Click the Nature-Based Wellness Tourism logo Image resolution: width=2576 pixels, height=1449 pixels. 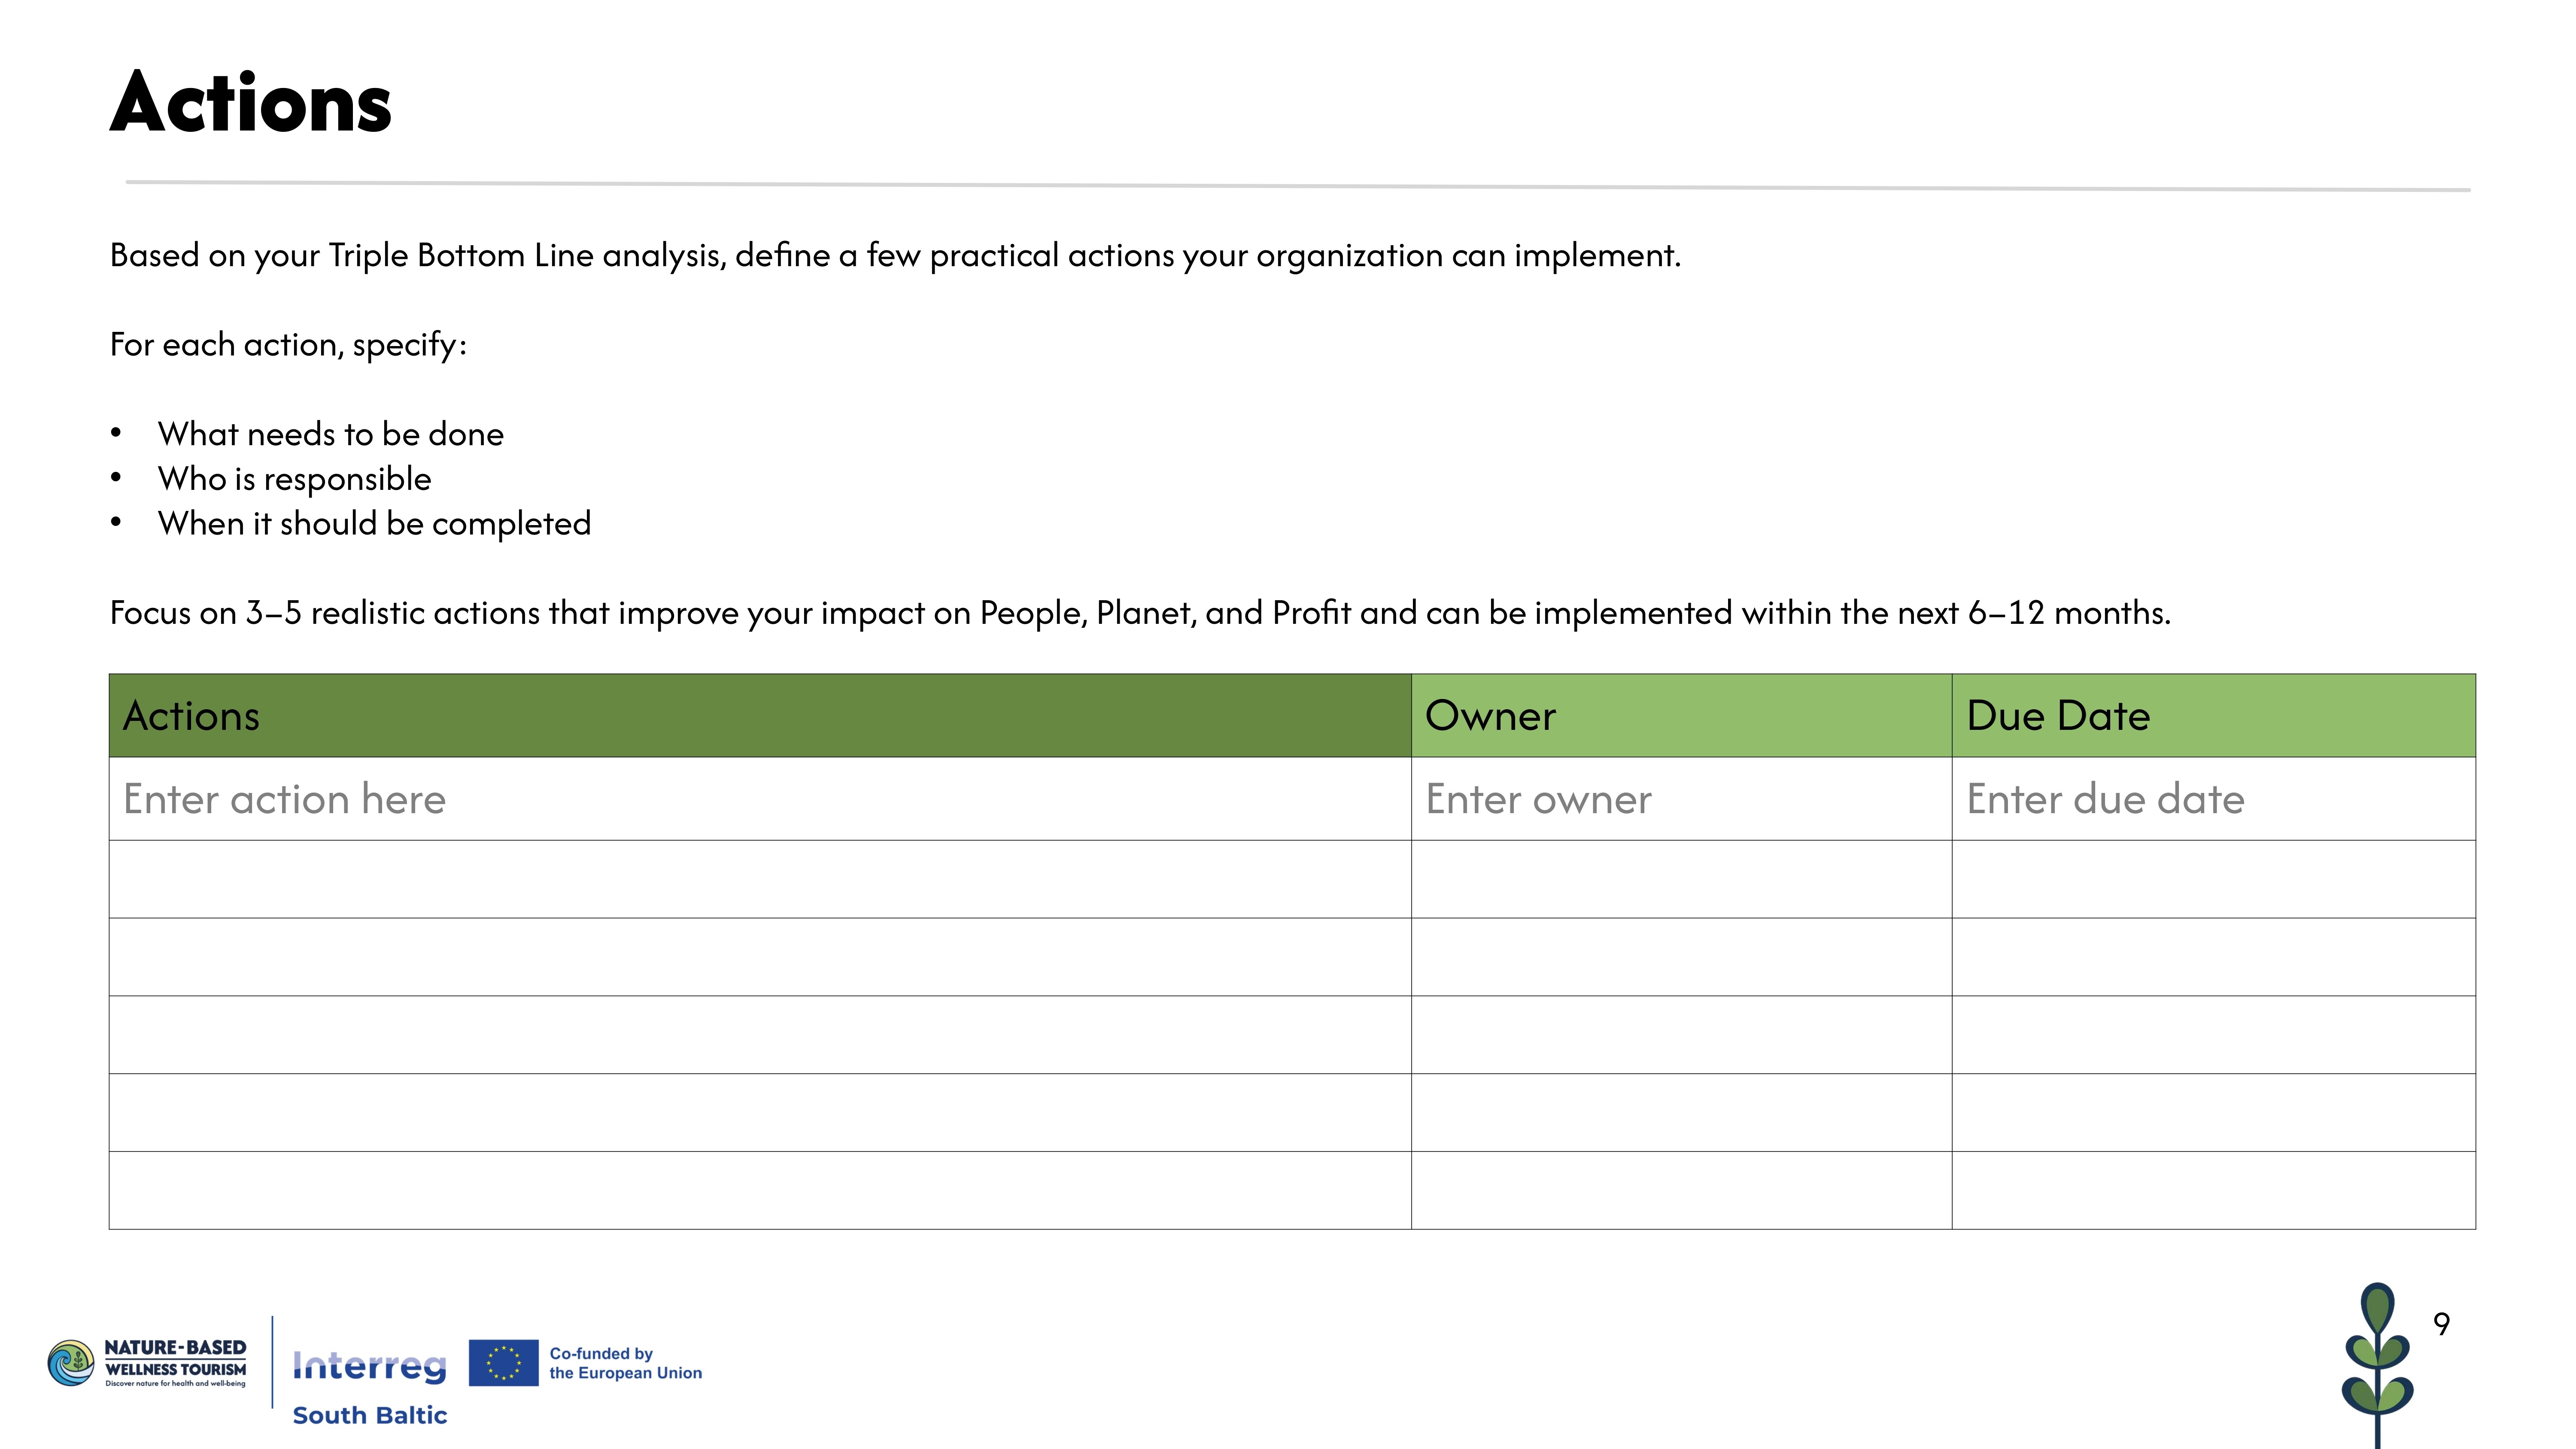pyautogui.click(x=147, y=1364)
